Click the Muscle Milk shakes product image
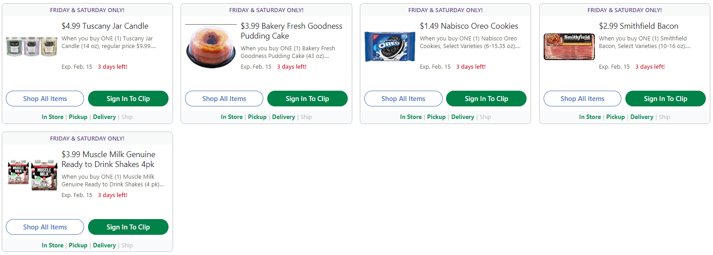 [x=32, y=175]
